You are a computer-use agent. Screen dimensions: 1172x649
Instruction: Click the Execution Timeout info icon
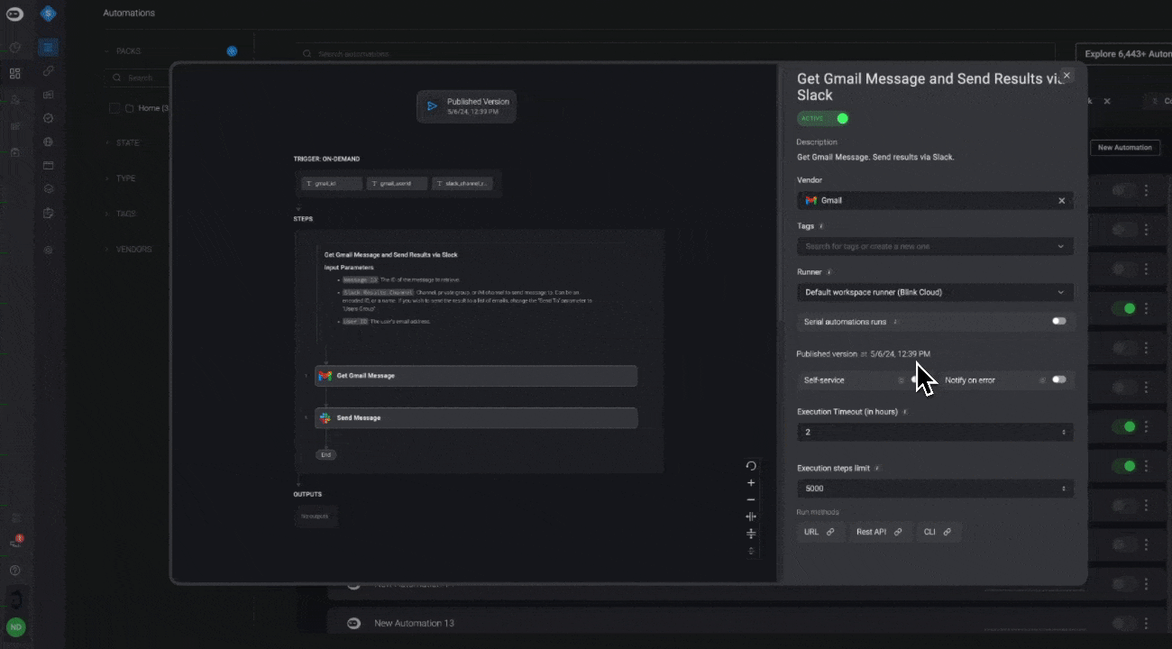pos(904,412)
